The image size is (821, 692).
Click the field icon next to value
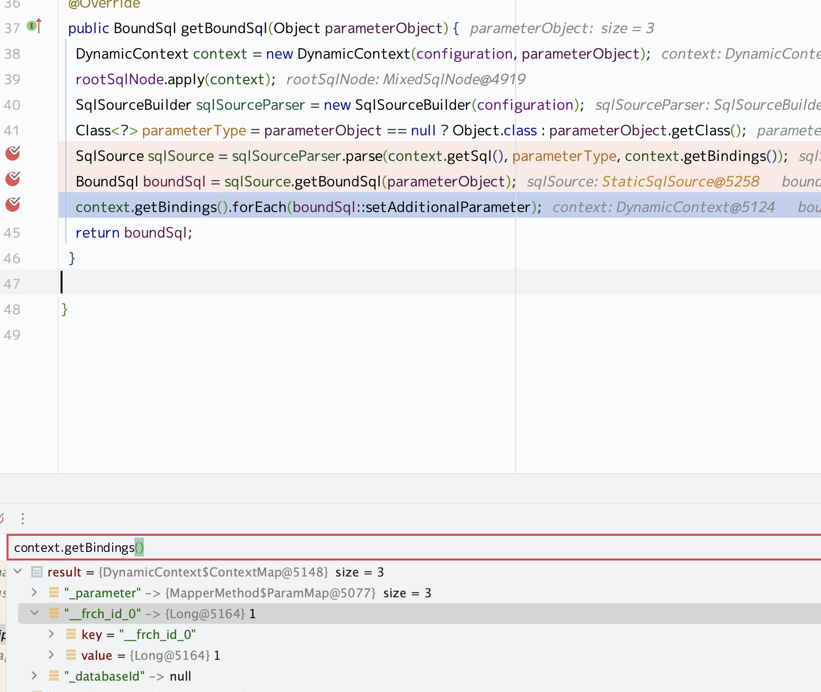(x=71, y=655)
